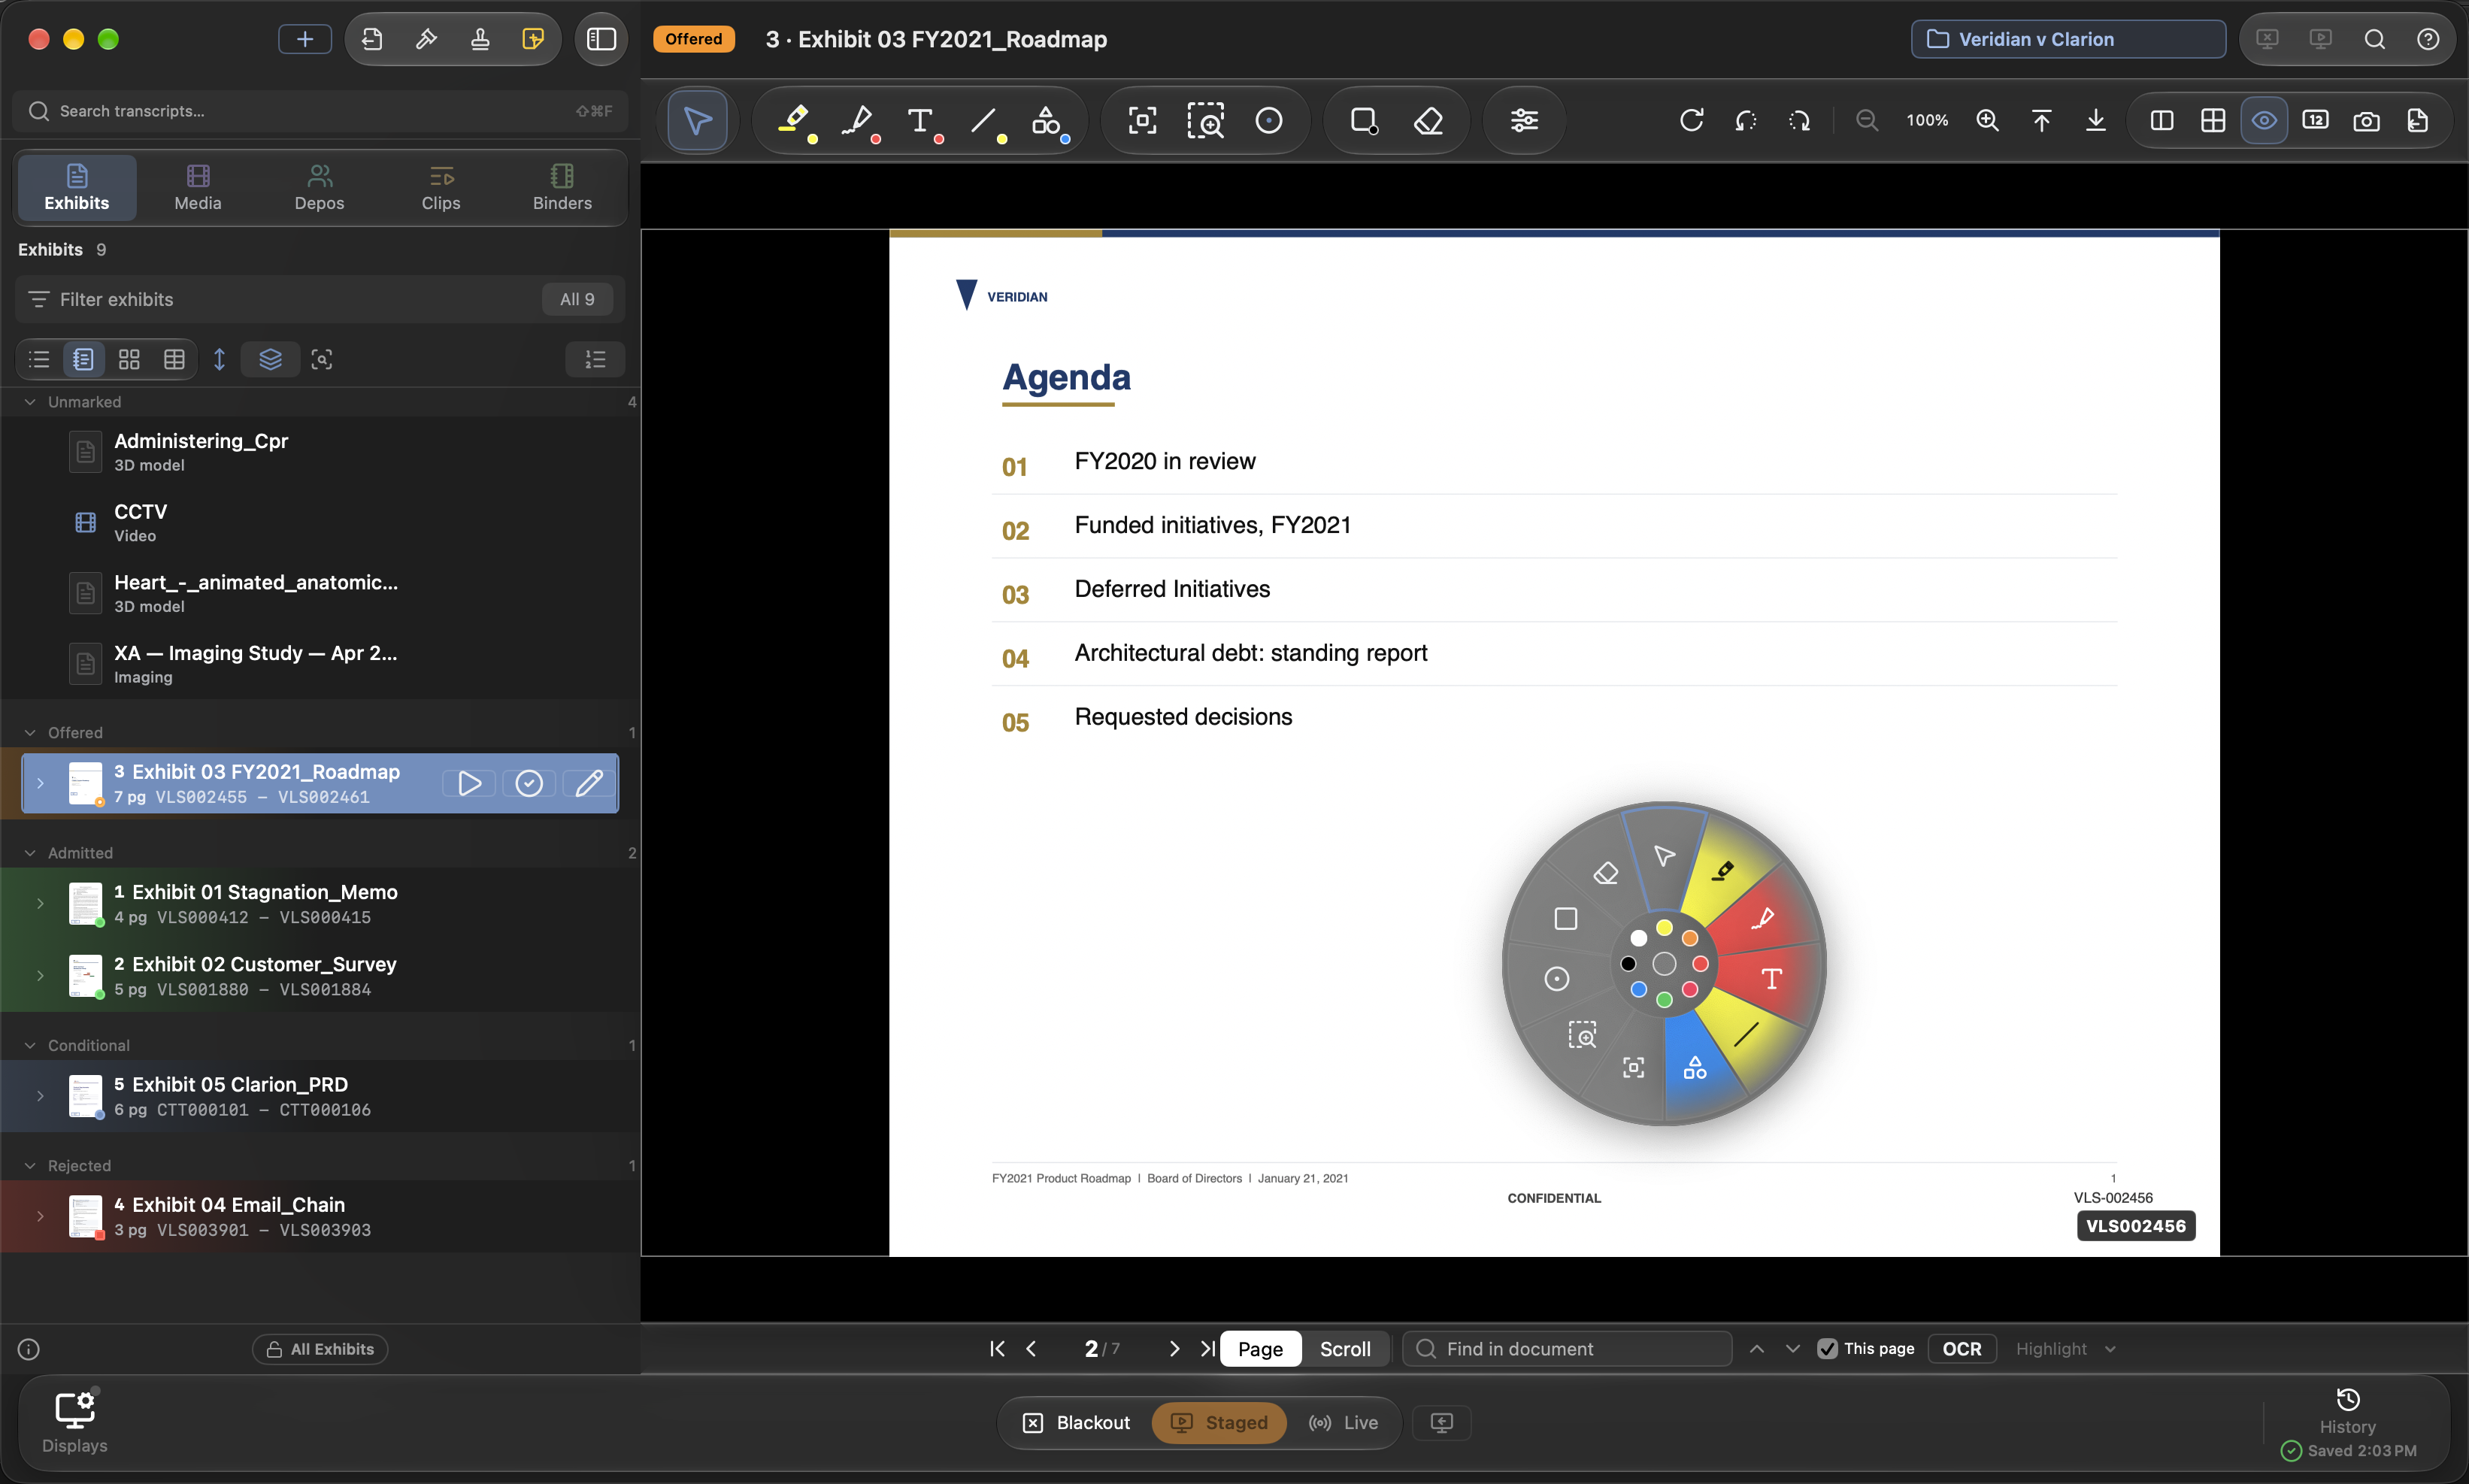Zoom in with the plus magnifier
The image size is (2469, 1484).
point(1988,121)
